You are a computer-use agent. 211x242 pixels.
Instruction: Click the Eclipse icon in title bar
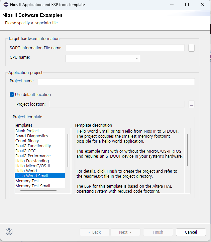[6, 4]
